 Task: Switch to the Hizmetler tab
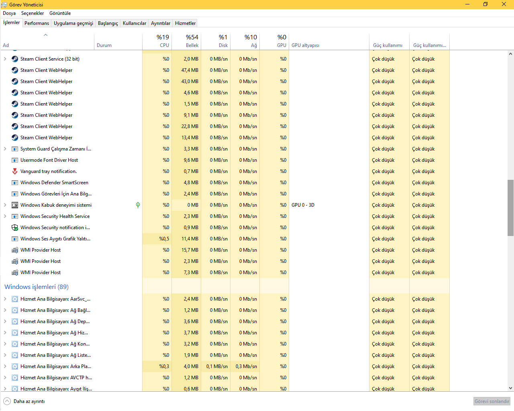[x=185, y=23]
